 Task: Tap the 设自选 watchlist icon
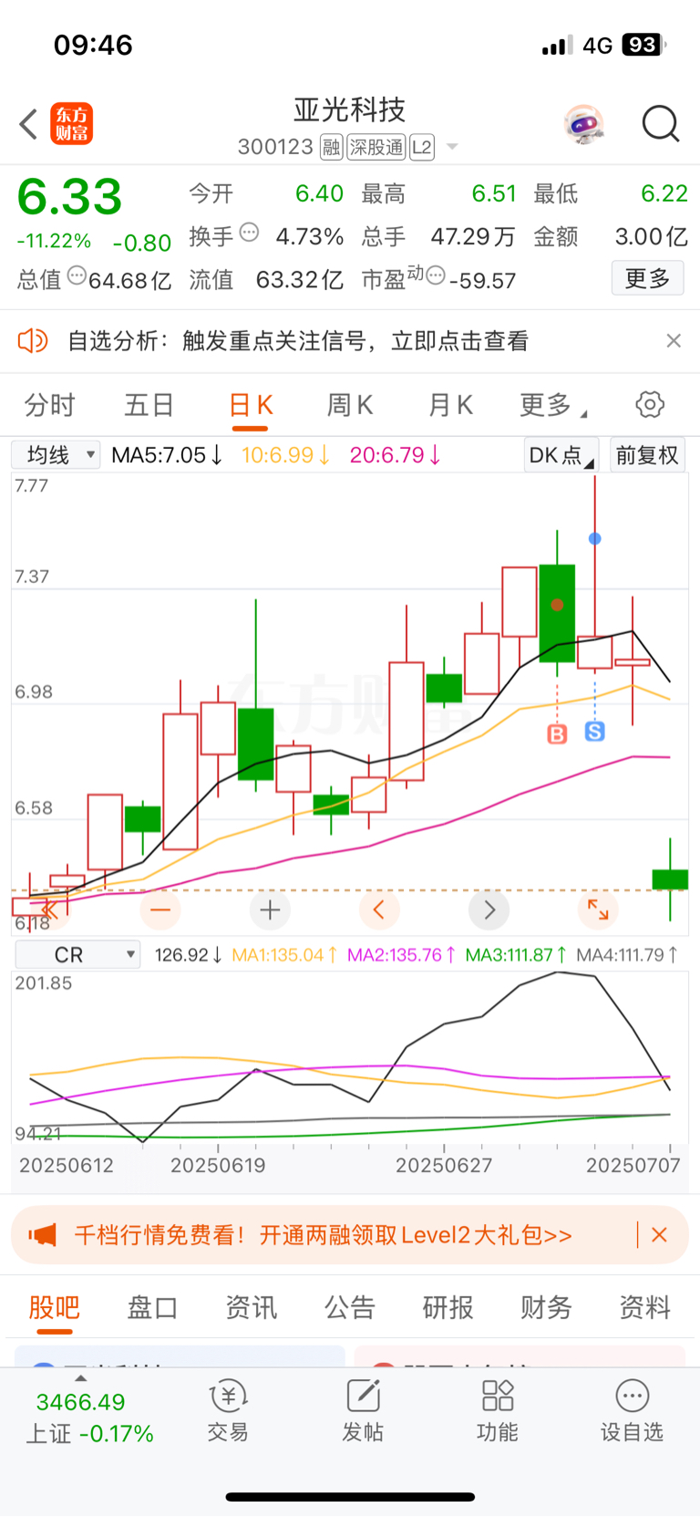point(632,1410)
